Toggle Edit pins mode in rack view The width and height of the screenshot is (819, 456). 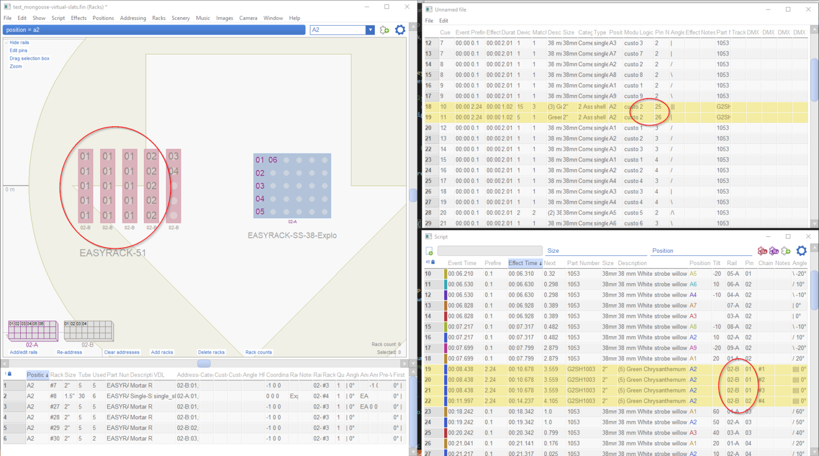click(x=18, y=51)
